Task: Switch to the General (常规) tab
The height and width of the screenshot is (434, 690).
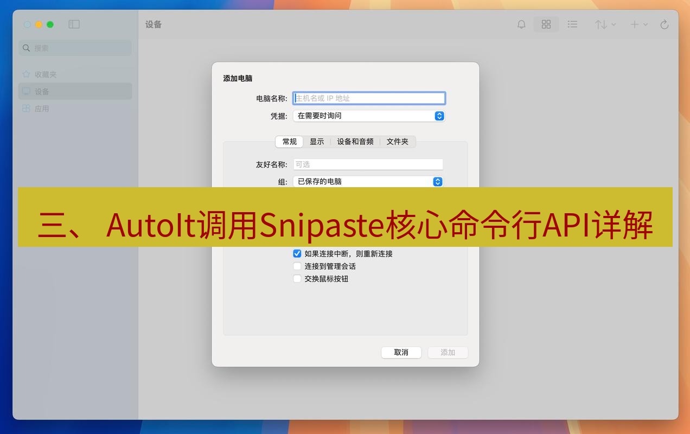Action: tap(290, 142)
